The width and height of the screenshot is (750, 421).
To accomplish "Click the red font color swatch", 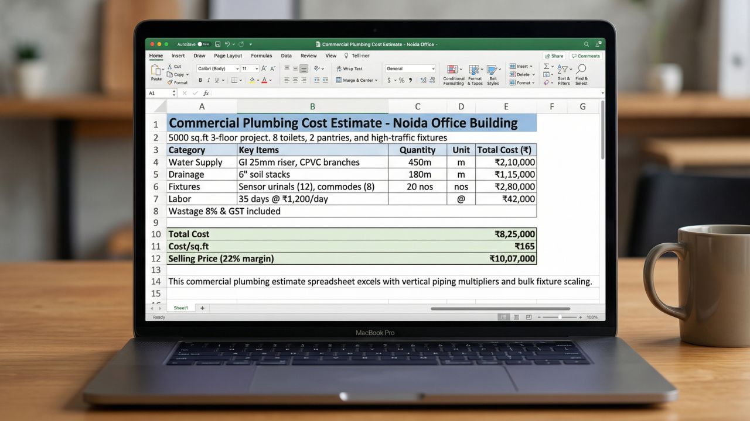I will (x=265, y=81).
